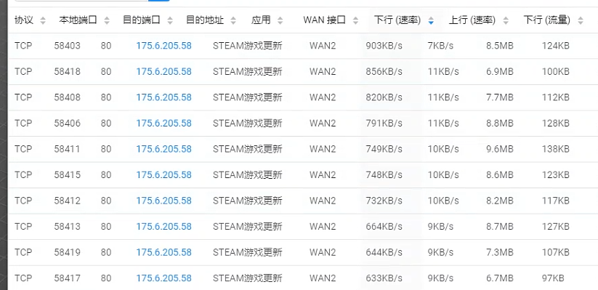
Task: Select local port 58403 cell
Action: tap(67, 46)
